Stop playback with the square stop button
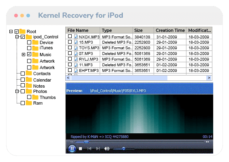229x162 pixels. 80,149
